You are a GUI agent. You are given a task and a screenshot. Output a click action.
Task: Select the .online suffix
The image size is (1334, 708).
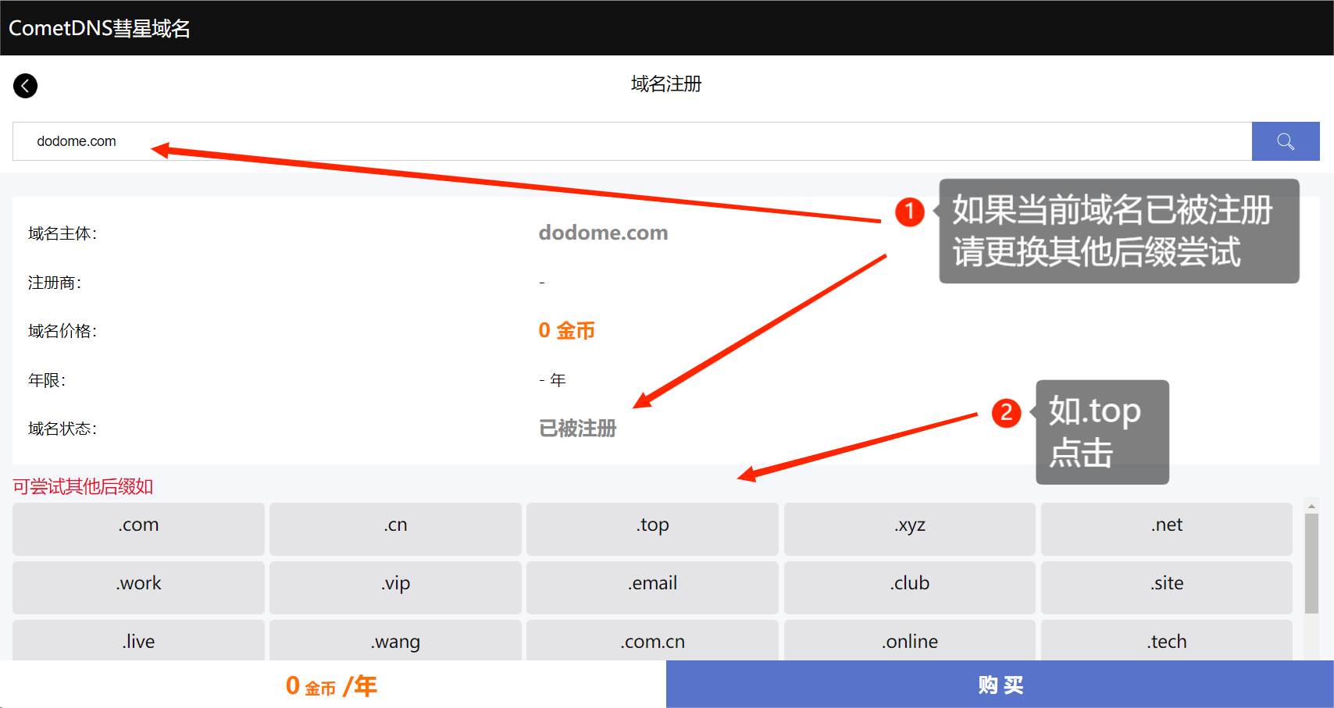tap(909, 641)
